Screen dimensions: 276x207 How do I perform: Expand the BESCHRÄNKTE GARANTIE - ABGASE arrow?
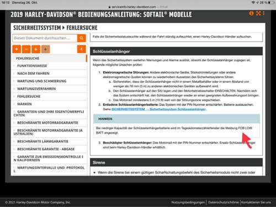pos(14,149)
